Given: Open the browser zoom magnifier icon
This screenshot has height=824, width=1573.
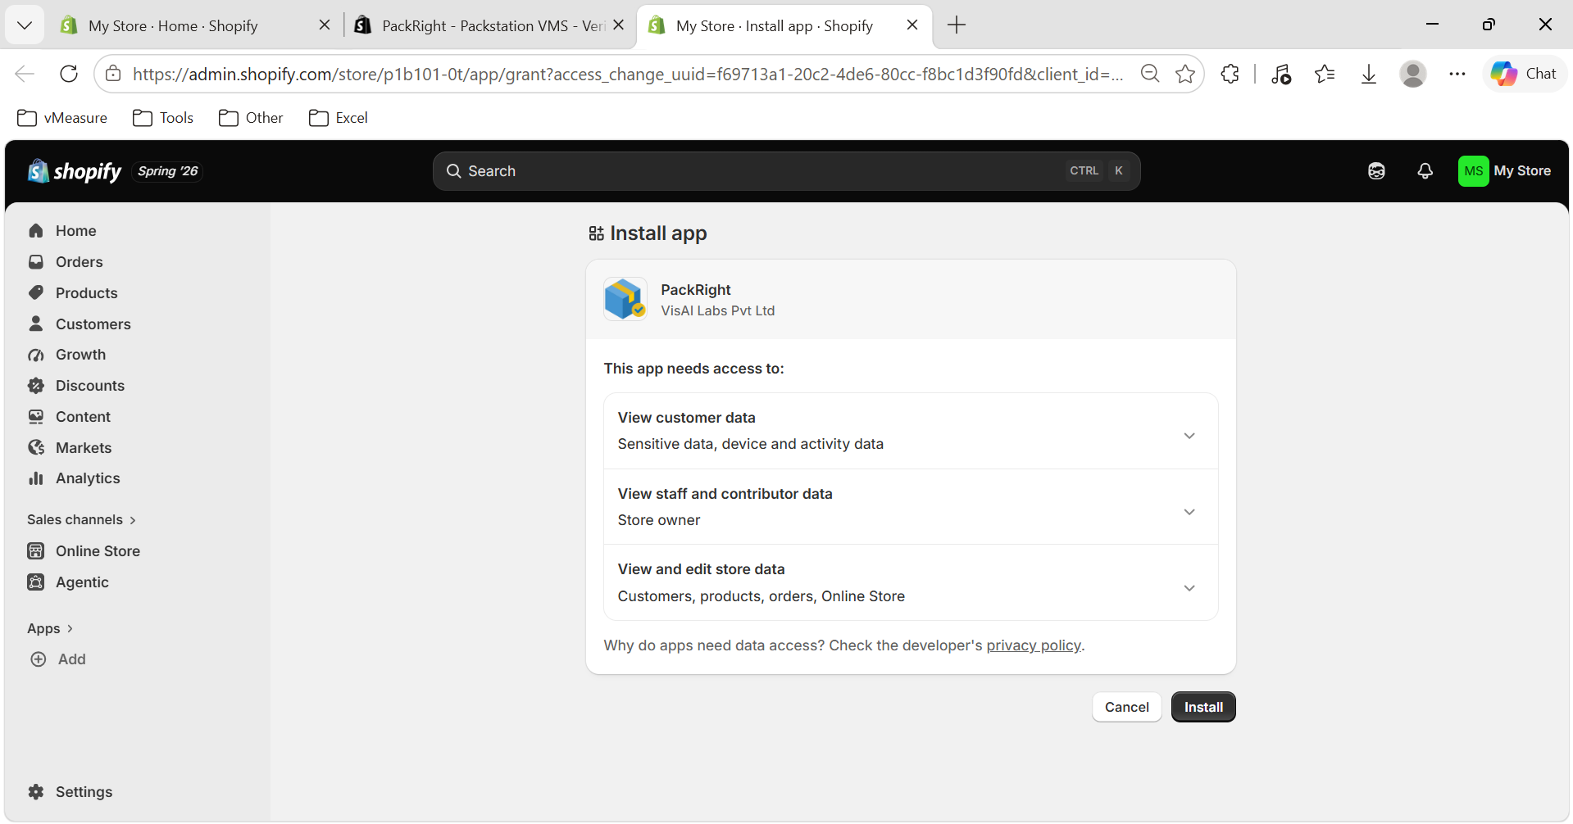Looking at the screenshot, I should tap(1150, 75).
